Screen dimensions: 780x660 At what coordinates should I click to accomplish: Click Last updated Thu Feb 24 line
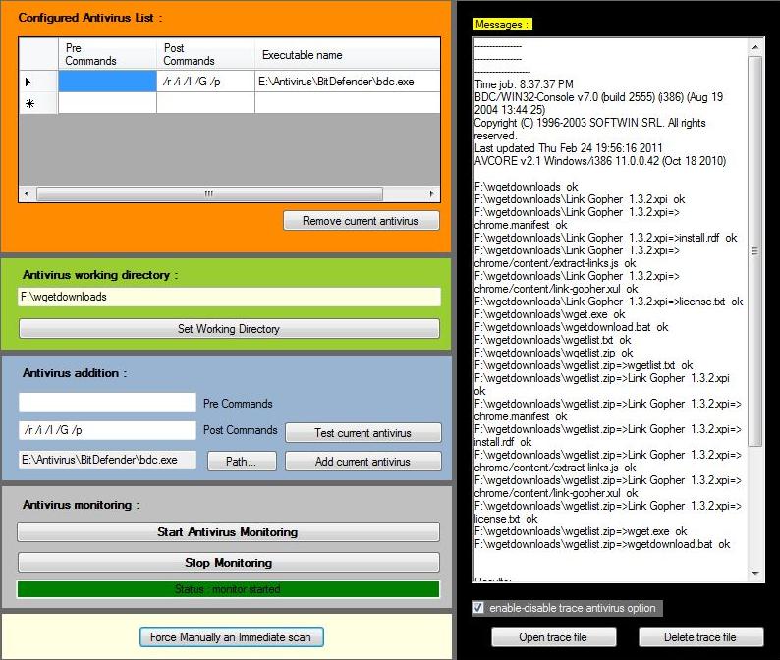(569, 148)
